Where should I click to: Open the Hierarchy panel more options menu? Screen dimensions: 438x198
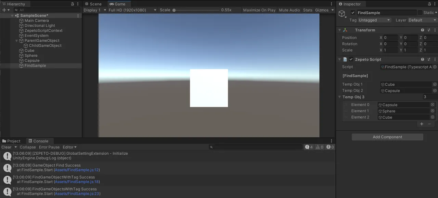click(77, 4)
